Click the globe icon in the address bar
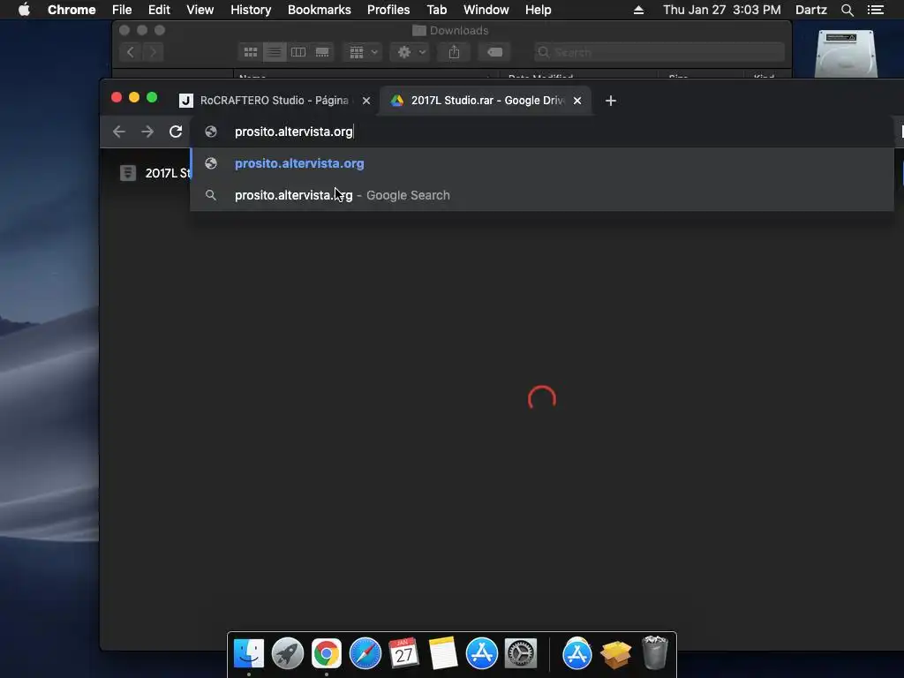Screen dimensions: 904x678 tap(211, 132)
